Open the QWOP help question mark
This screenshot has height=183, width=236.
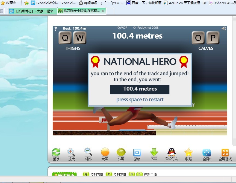tap(55, 28)
